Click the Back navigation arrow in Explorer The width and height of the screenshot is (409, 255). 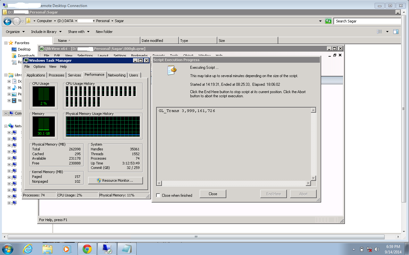(x=8, y=21)
